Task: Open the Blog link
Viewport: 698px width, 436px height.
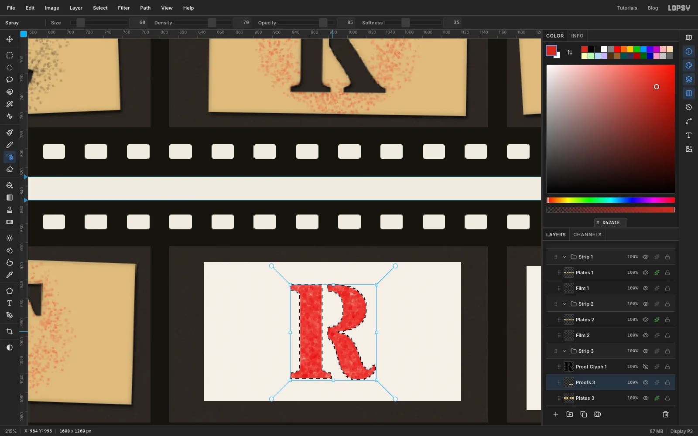Action: (653, 8)
